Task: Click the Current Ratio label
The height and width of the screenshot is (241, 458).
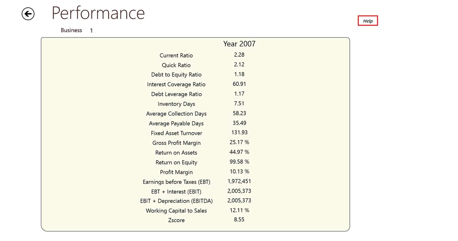Action: coord(176,55)
